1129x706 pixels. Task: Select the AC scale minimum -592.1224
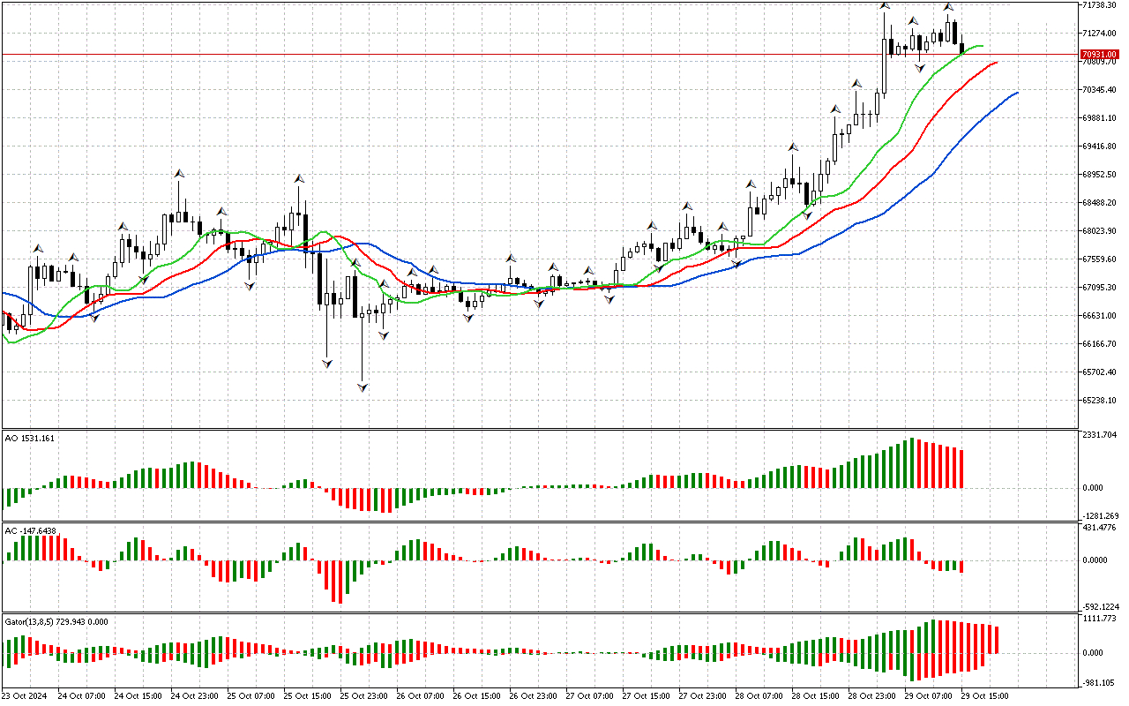coord(1102,607)
